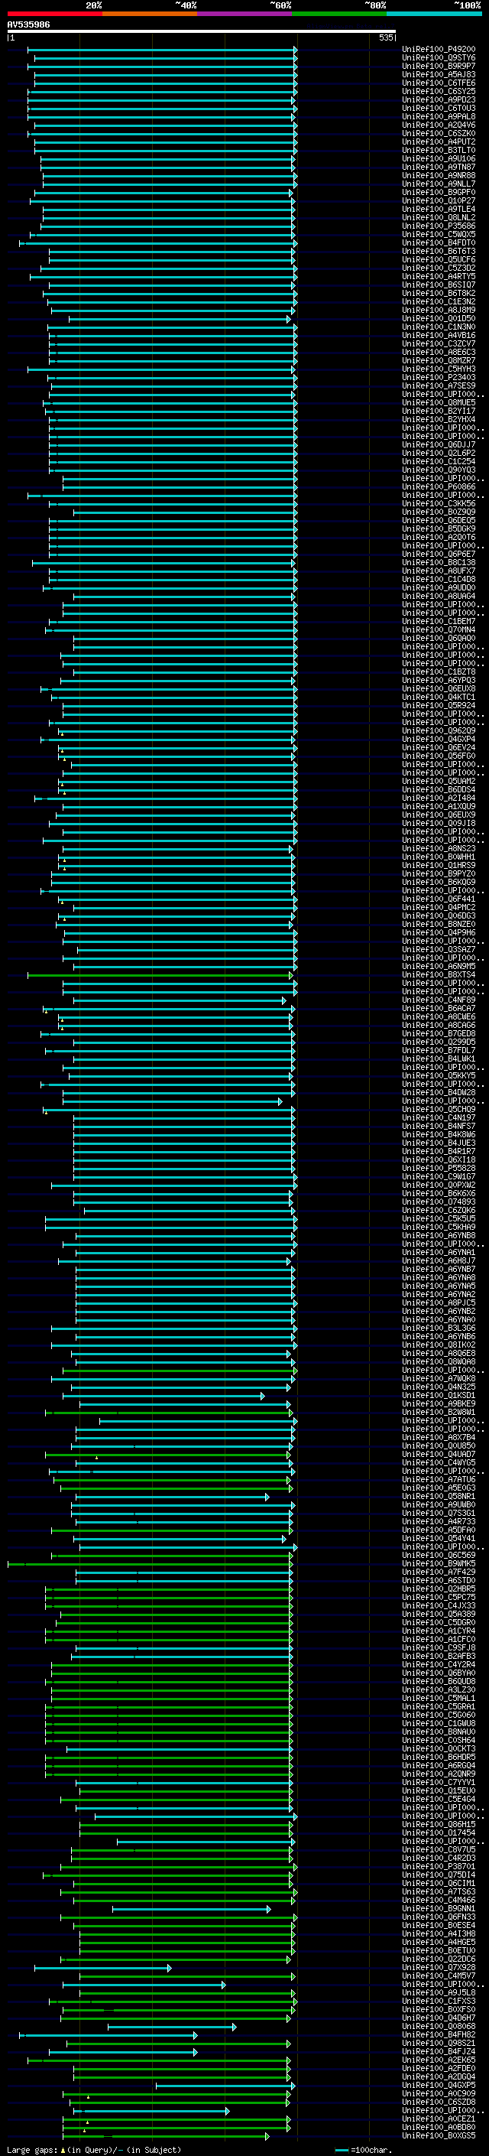
Task: Select hit UniRef100_A5AJ83
Action: coord(438,74)
